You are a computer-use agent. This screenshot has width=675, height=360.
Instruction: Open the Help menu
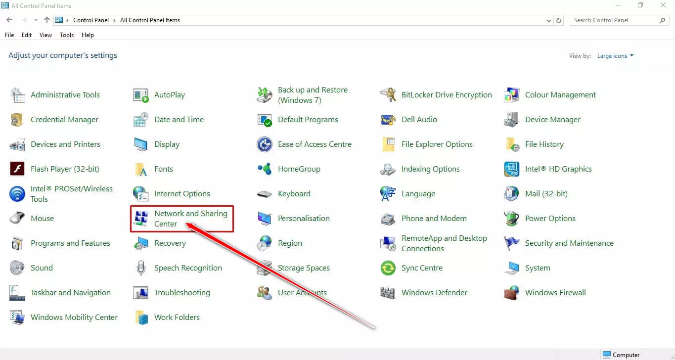click(x=88, y=35)
